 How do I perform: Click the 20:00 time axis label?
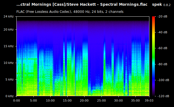(x=84, y=100)
